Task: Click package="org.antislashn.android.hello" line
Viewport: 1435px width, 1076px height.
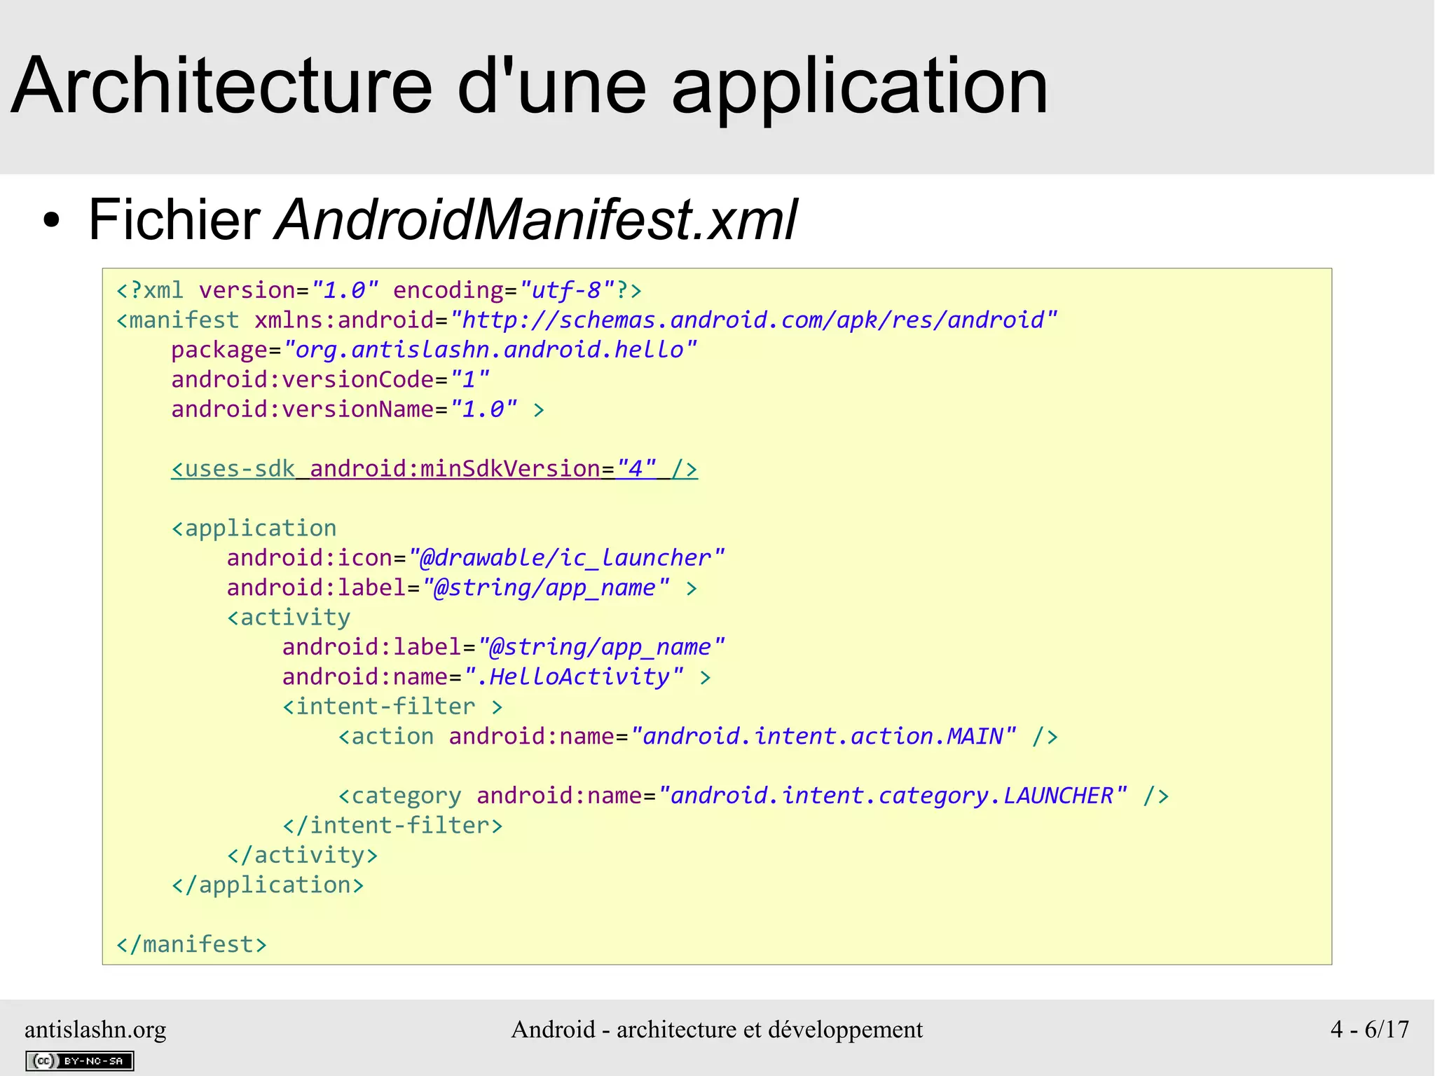Action: click(434, 350)
